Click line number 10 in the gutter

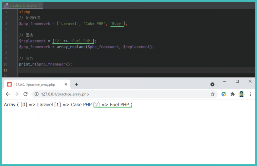pos(6,64)
